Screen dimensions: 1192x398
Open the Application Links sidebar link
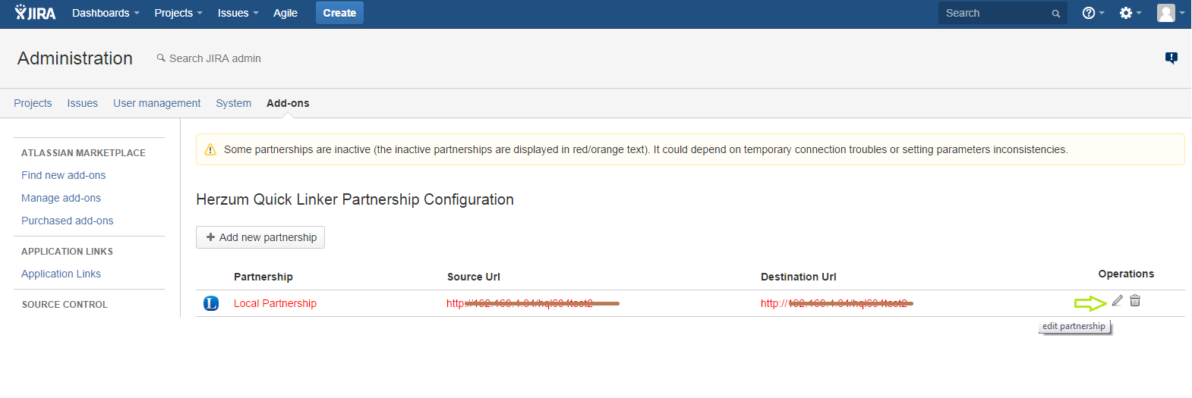click(61, 274)
